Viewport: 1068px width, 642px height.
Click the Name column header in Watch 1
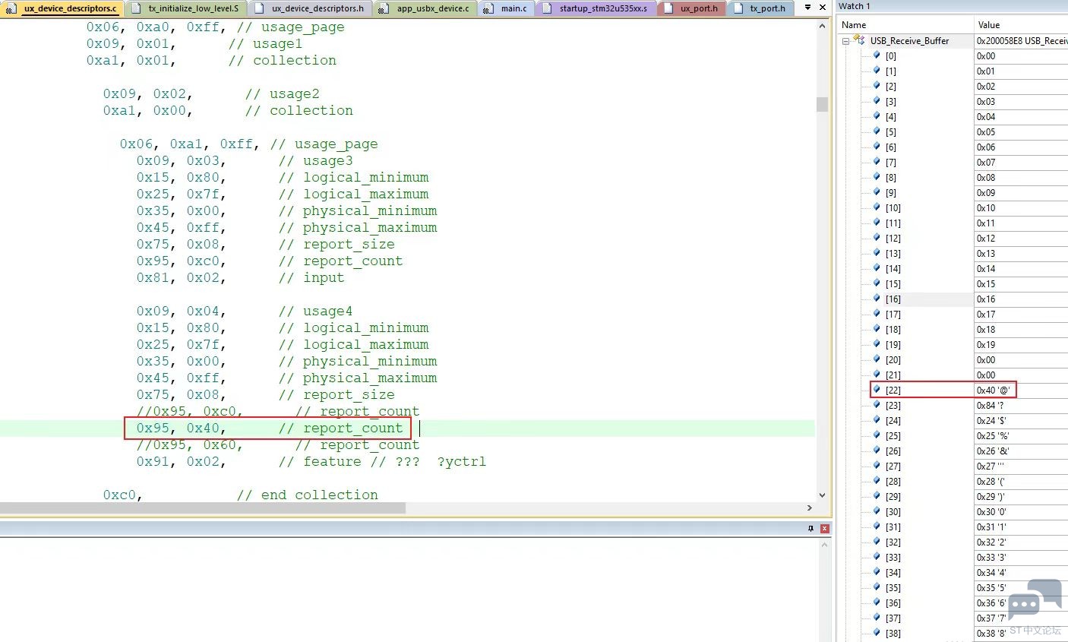coord(905,25)
